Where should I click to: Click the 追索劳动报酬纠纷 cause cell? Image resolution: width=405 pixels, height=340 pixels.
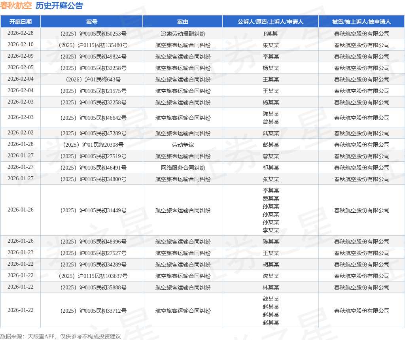pos(183,34)
